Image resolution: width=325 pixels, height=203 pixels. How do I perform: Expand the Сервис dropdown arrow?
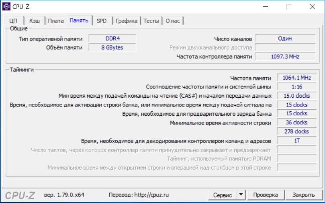(x=241, y=195)
